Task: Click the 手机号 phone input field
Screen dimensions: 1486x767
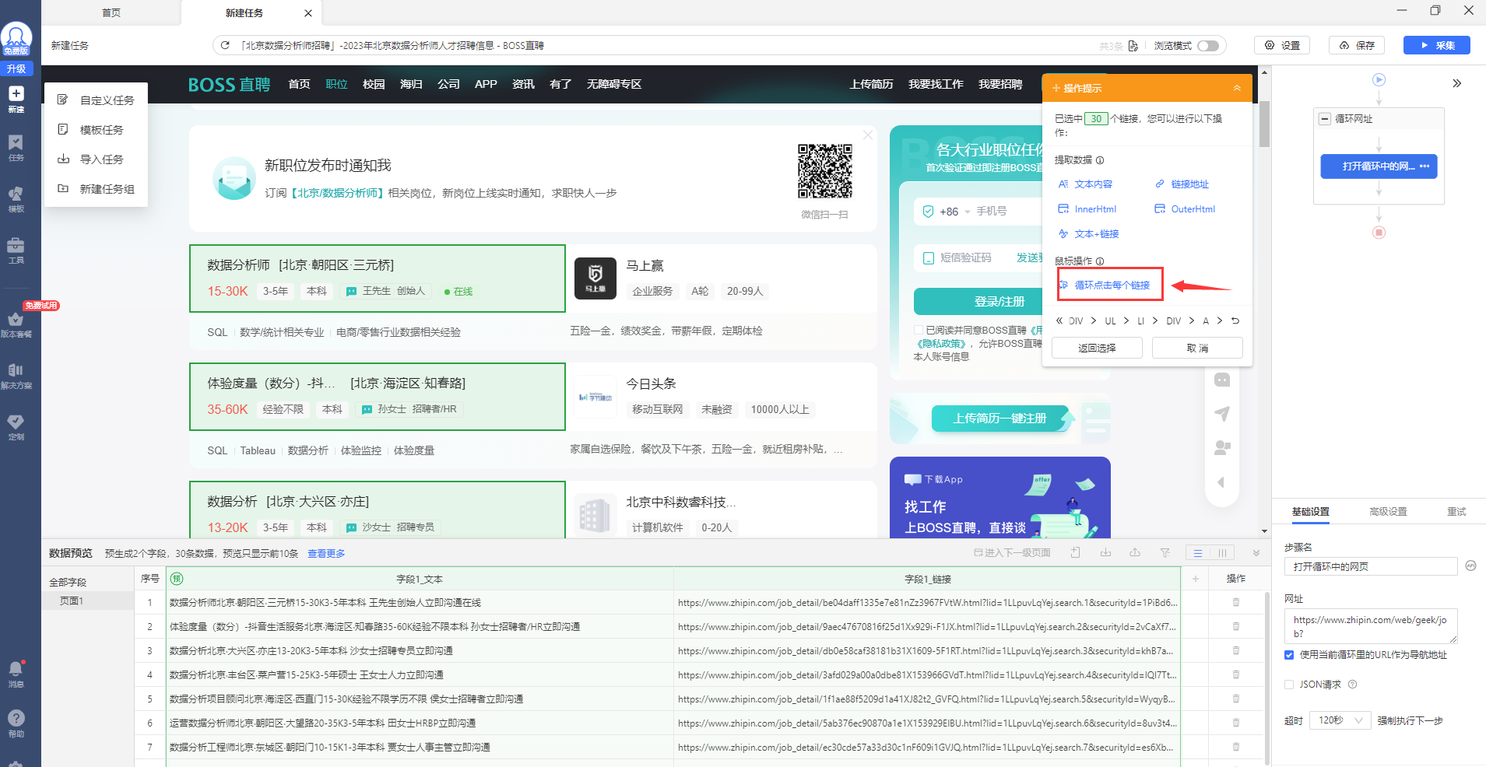Action: [1007, 211]
